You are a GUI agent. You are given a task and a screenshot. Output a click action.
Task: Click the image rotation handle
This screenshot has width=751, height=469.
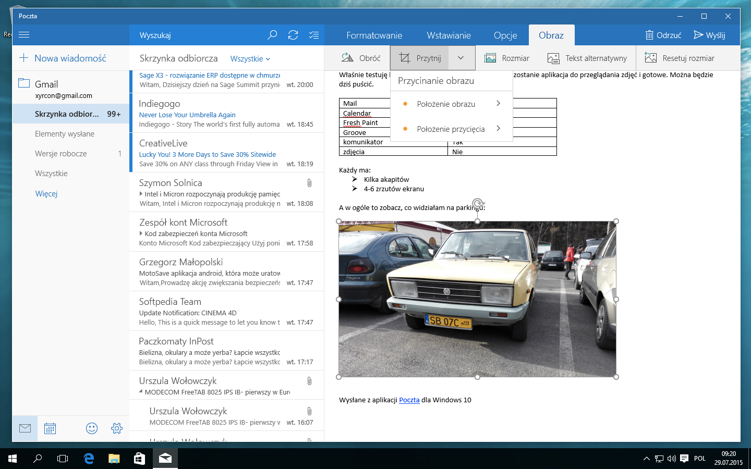click(477, 203)
